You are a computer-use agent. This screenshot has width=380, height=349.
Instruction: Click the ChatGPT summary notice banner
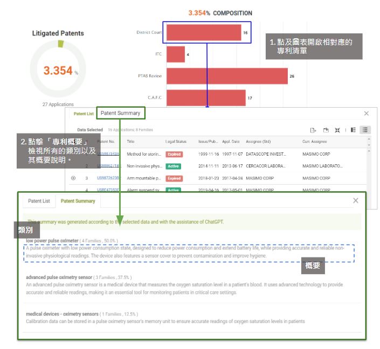(x=192, y=221)
